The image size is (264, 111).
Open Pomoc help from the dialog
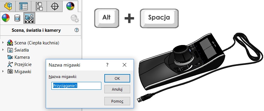(x=117, y=101)
